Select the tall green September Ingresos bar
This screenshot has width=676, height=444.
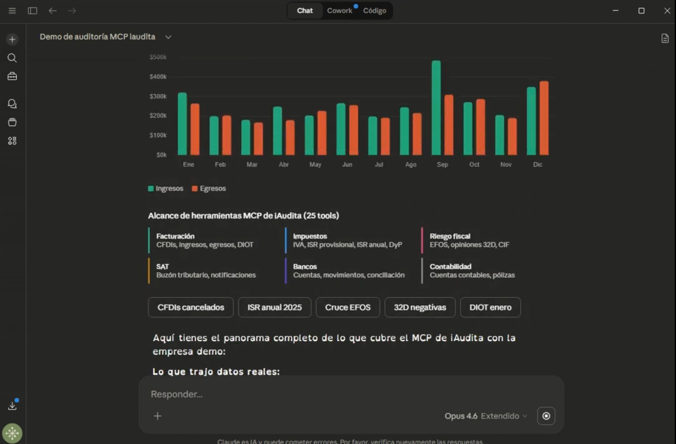coord(436,108)
